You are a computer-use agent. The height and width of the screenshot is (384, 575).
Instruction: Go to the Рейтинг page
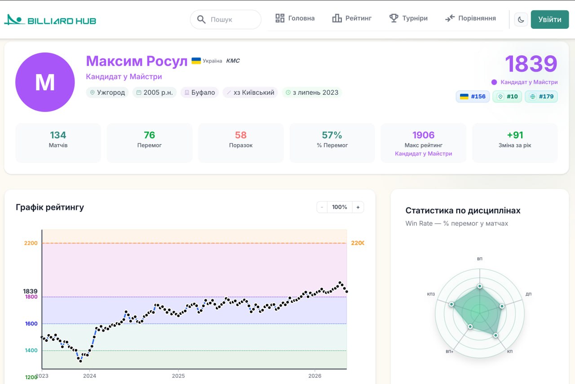point(352,18)
